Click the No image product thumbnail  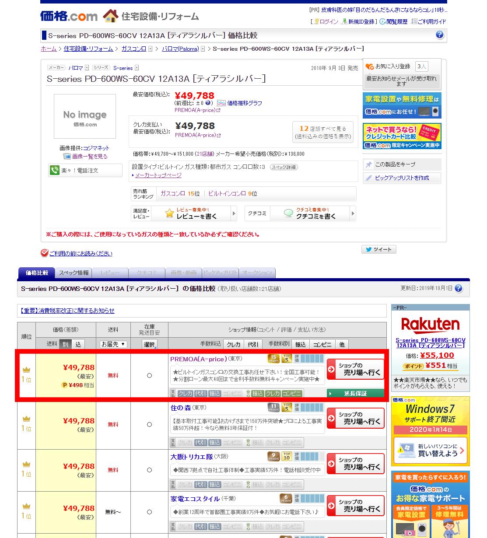pyautogui.click(x=85, y=116)
